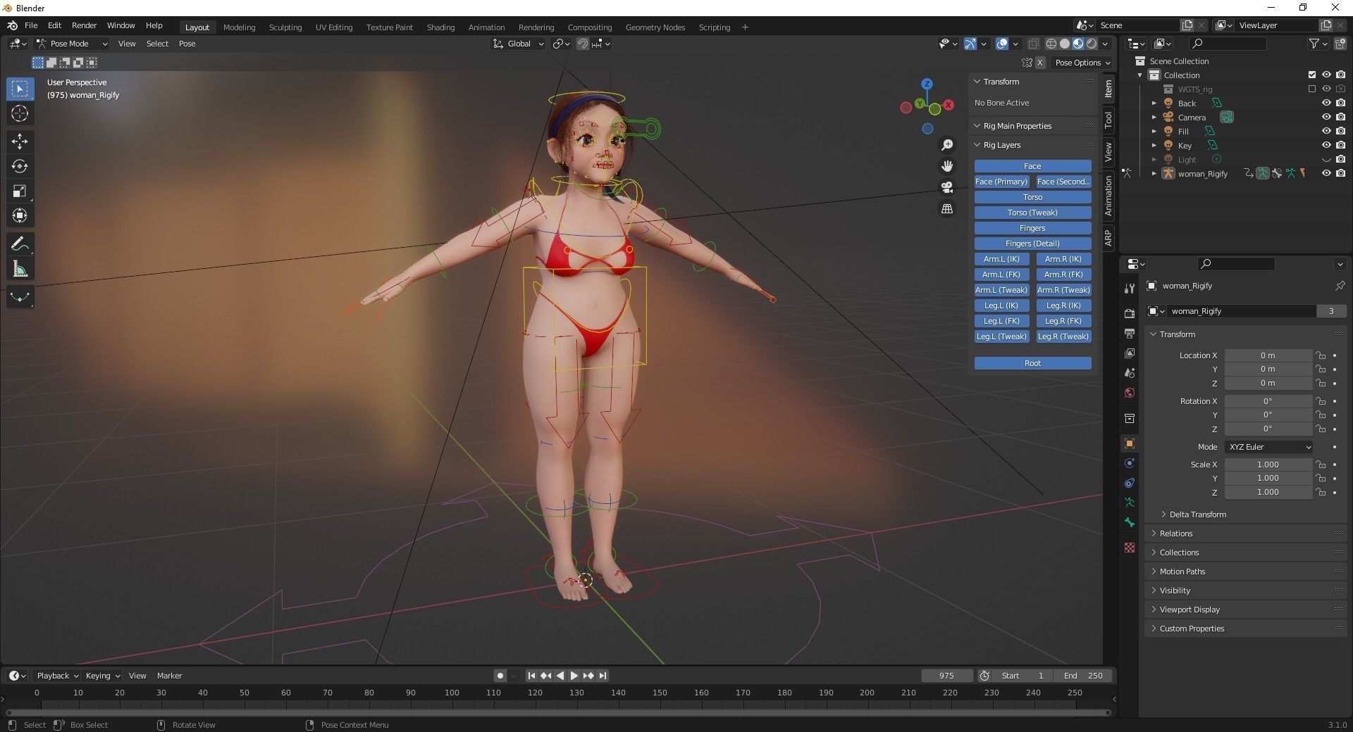This screenshot has width=1353, height=732.
Task: Select the Cursor tool in the toolbar
Action: (x=20, y=113)
